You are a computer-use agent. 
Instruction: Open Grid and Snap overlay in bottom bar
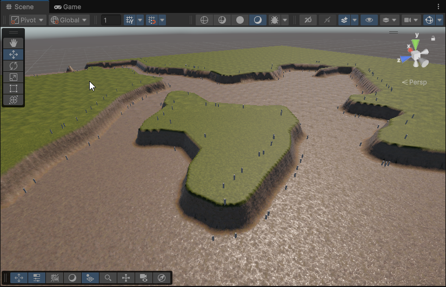click(54, 278)
